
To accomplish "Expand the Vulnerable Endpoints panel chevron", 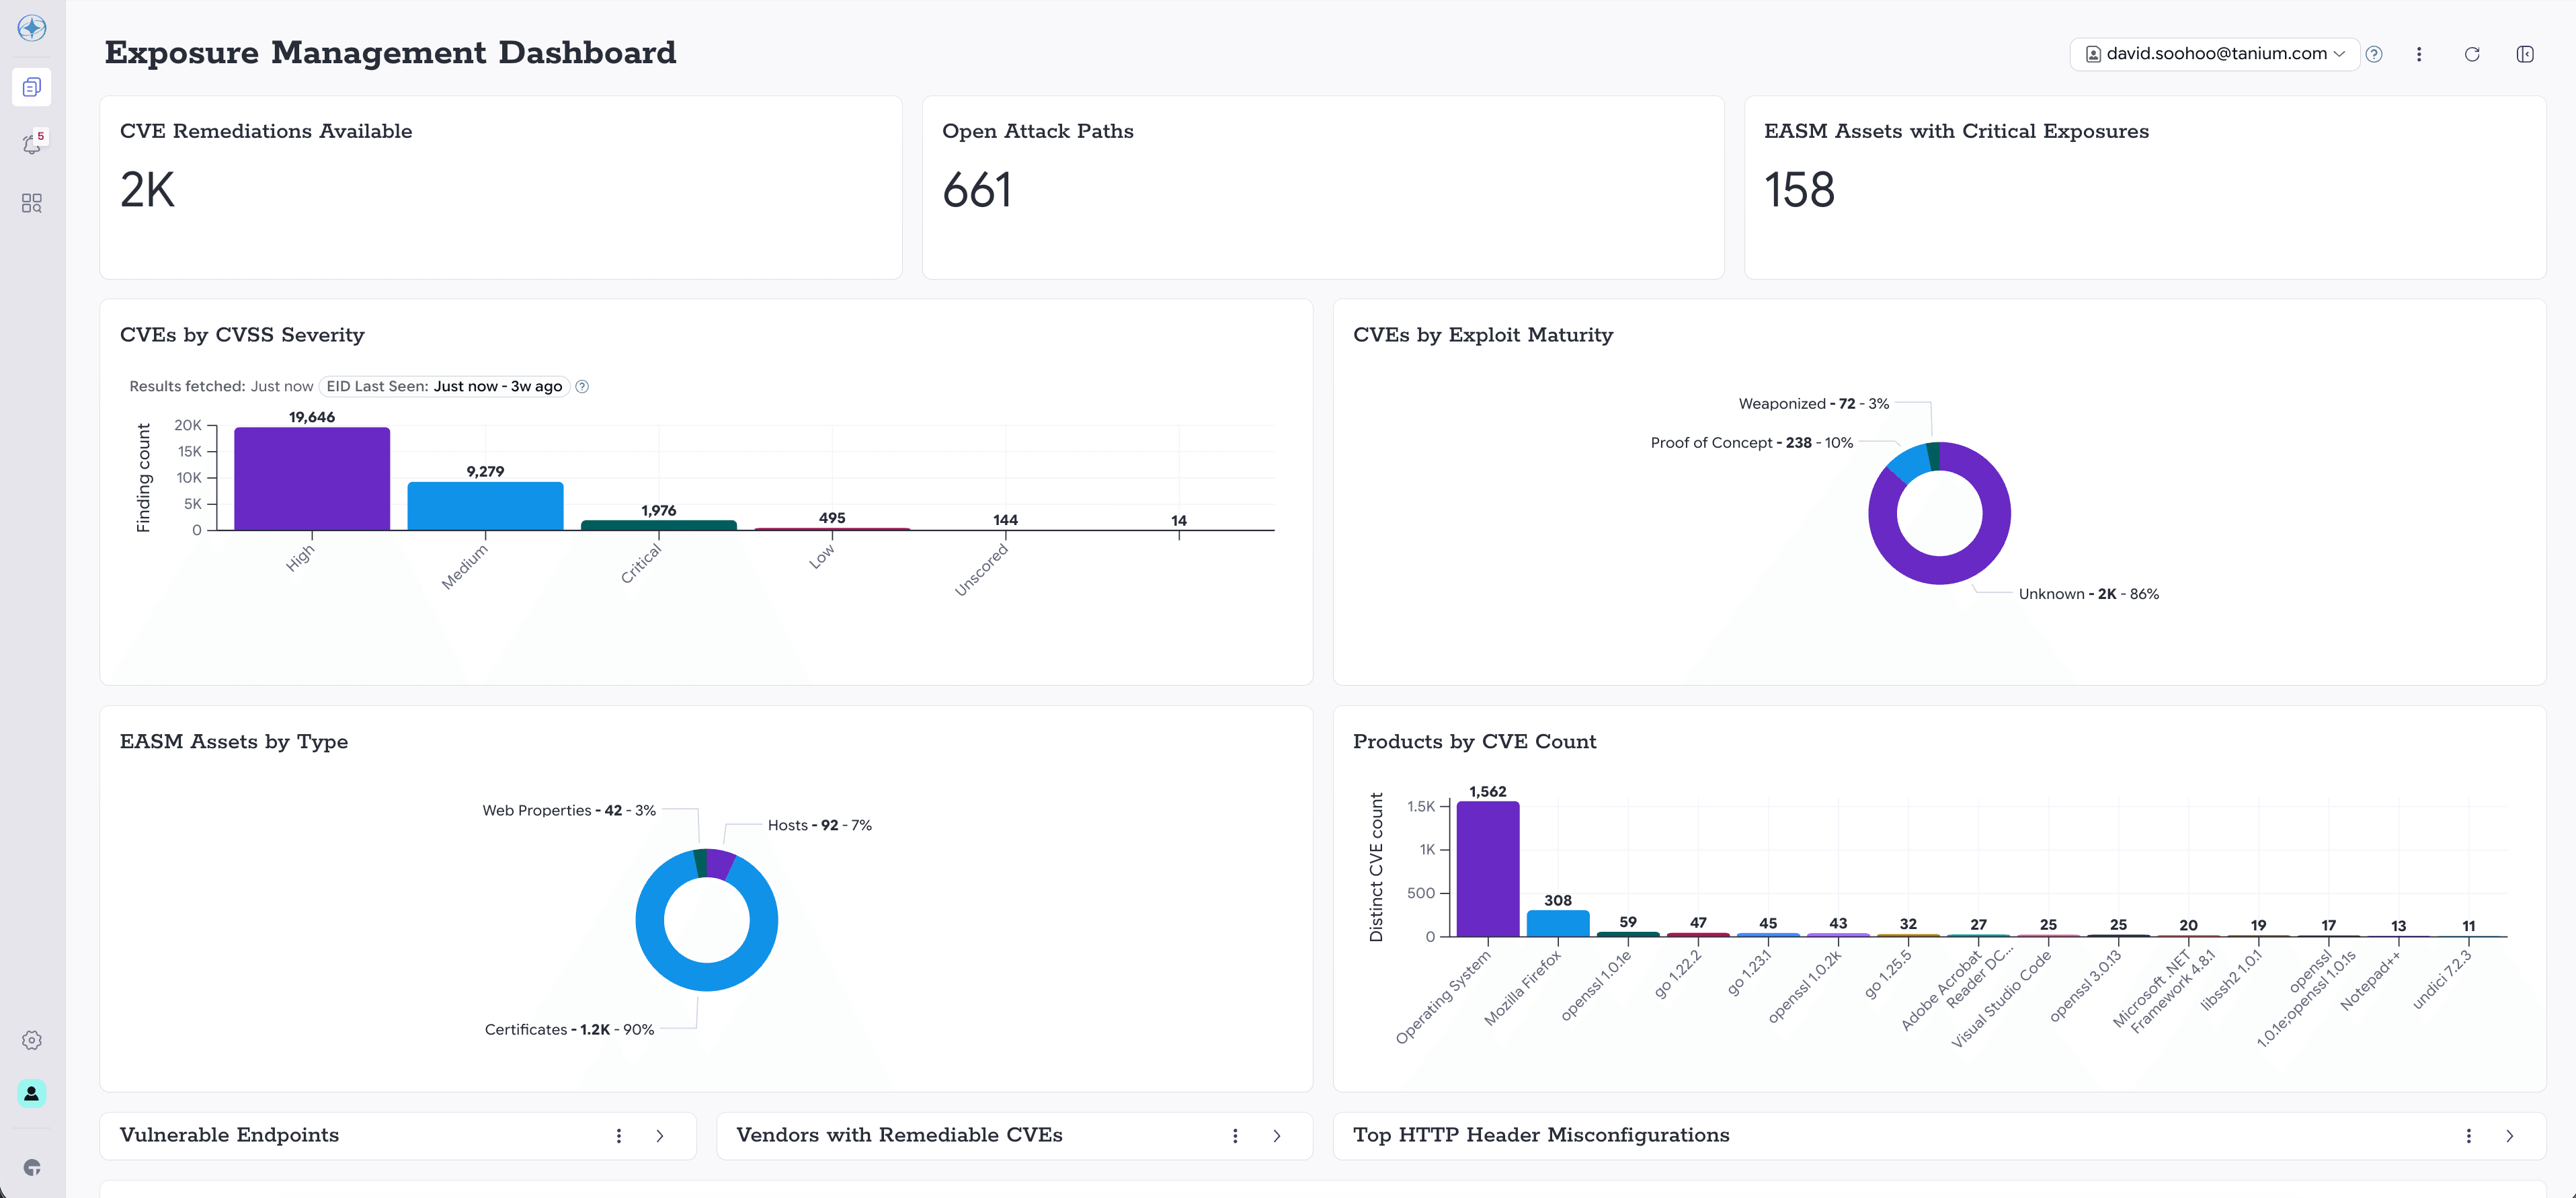I will (x=660, y=1136).
